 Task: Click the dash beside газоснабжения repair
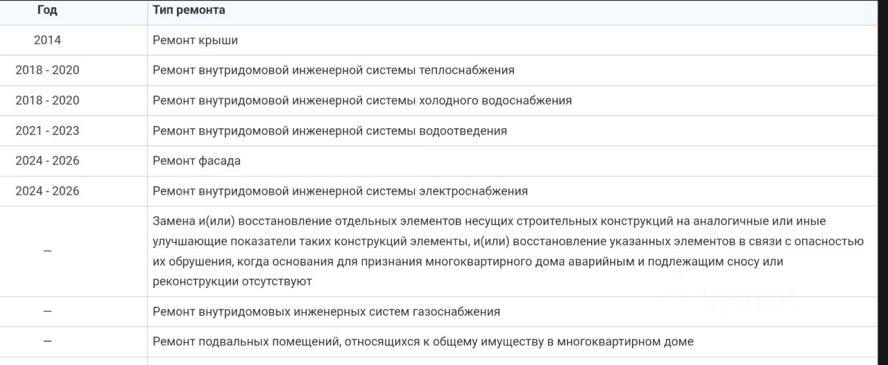[47, 312]
